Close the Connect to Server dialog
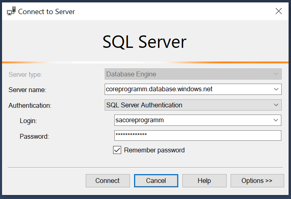291x199 pixels. tap(279, 11)
